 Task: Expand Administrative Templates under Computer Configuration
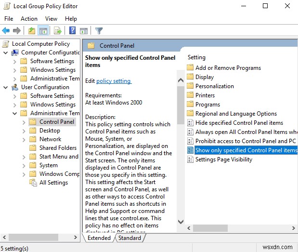coord(15,79)
